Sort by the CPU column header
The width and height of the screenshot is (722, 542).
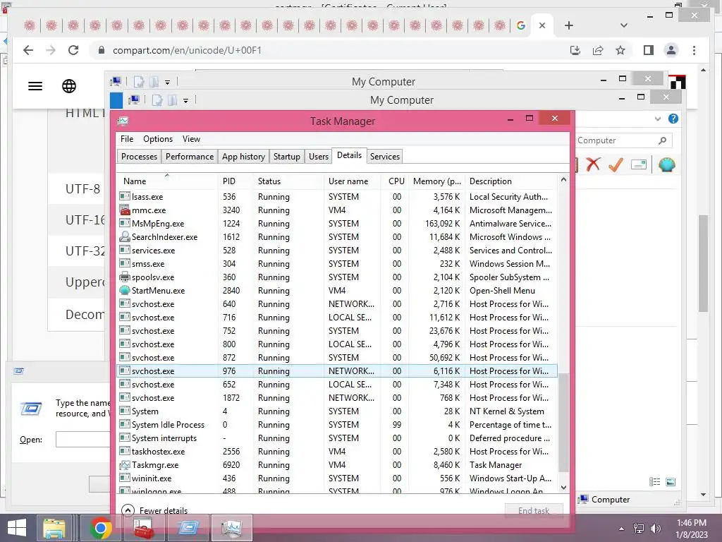396,181
